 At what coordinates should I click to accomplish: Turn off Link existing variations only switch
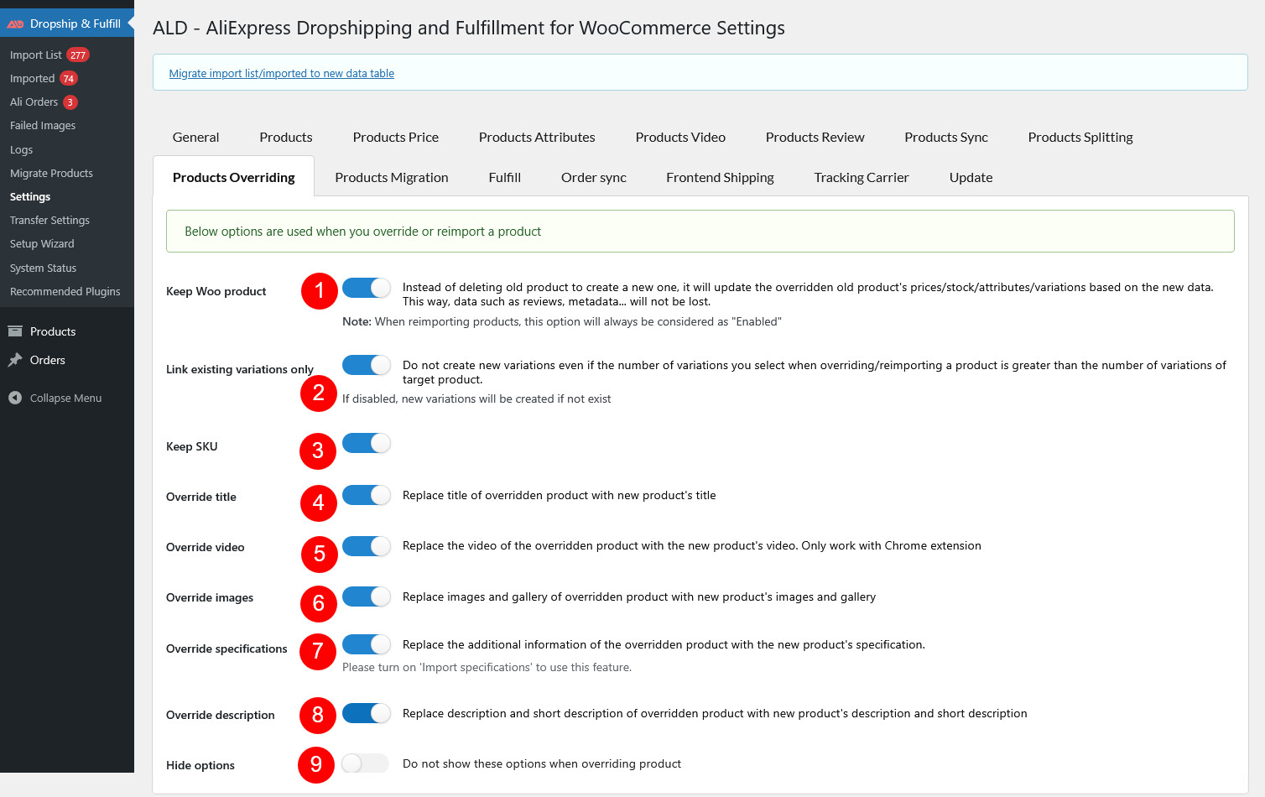366,365
